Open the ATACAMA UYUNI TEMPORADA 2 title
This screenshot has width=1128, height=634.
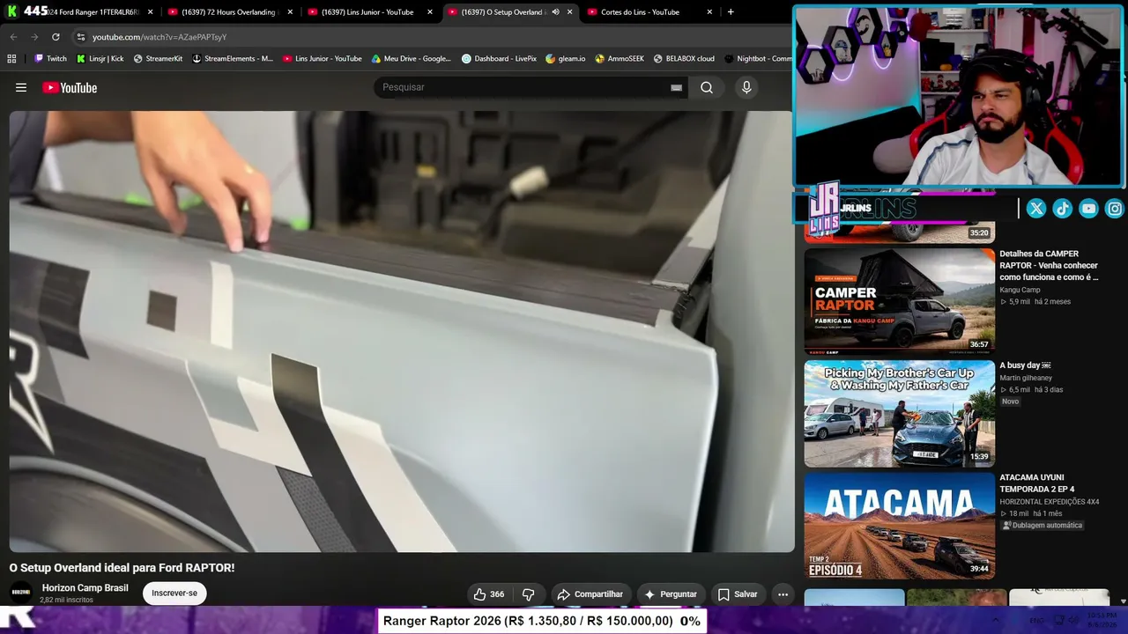click(x=1037, y=483)
